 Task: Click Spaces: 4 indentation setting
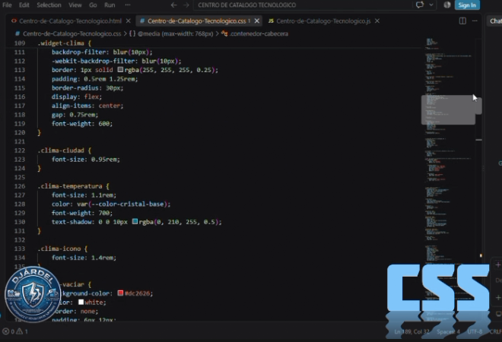point(448,332)
